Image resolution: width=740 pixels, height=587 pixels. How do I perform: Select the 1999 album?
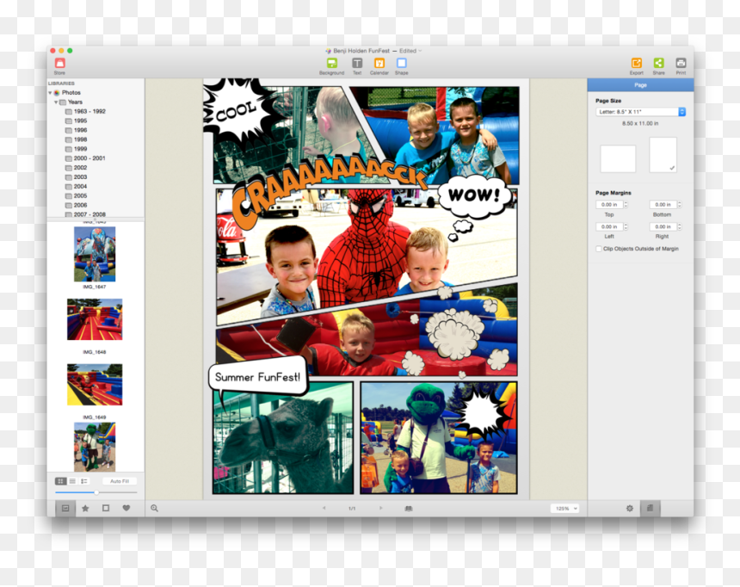[x=77, y=149]
